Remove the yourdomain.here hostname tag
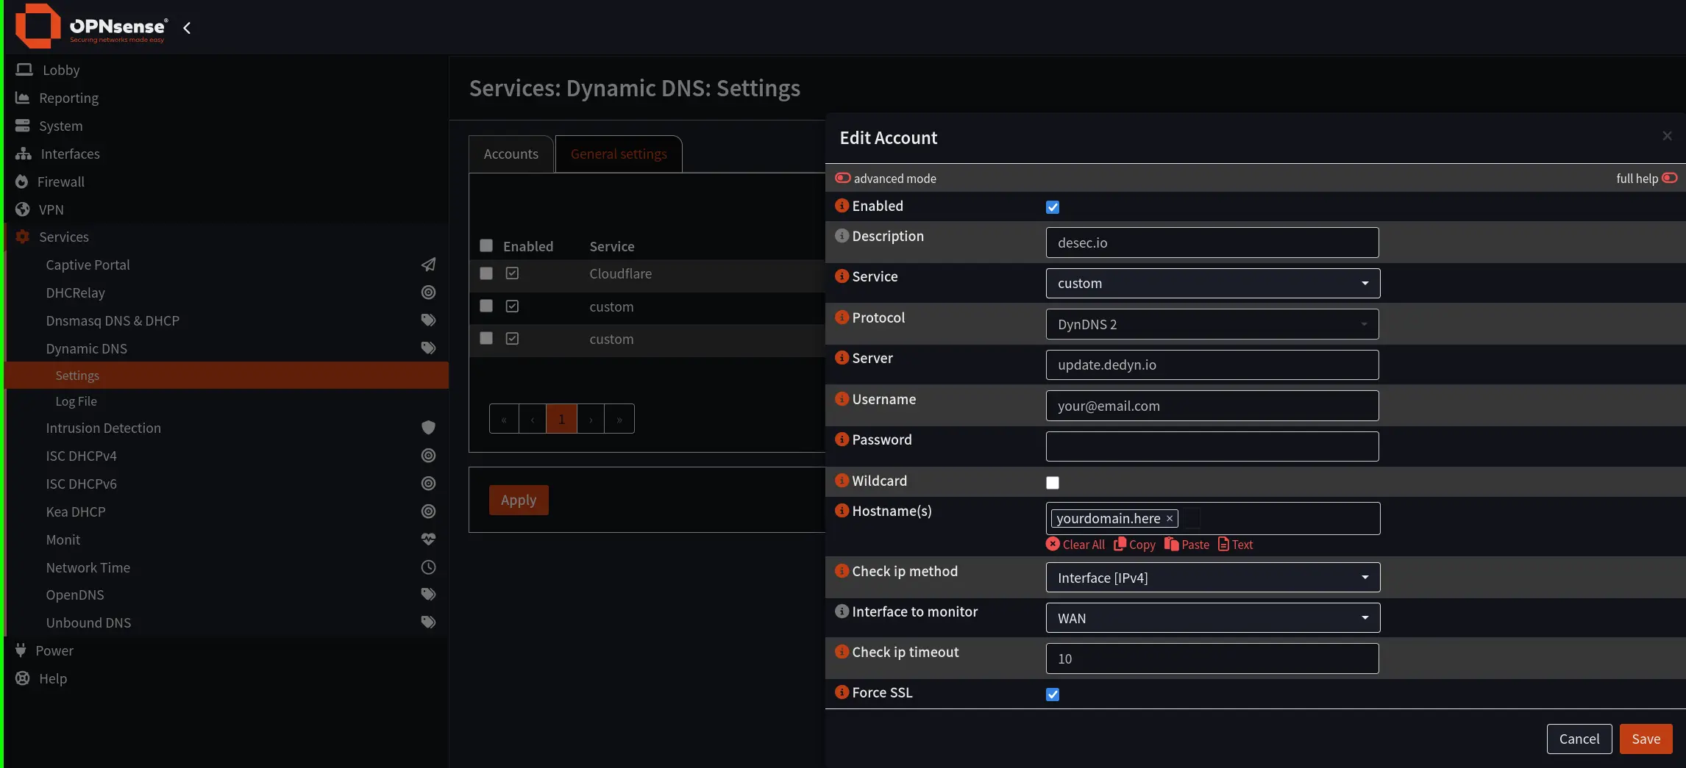 point(1169,519)
